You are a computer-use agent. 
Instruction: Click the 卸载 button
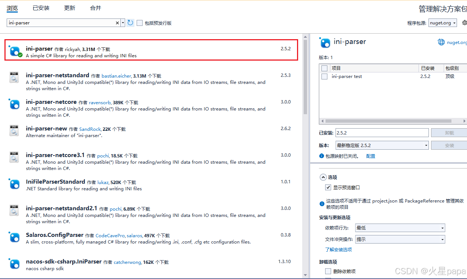coord(449,133)
